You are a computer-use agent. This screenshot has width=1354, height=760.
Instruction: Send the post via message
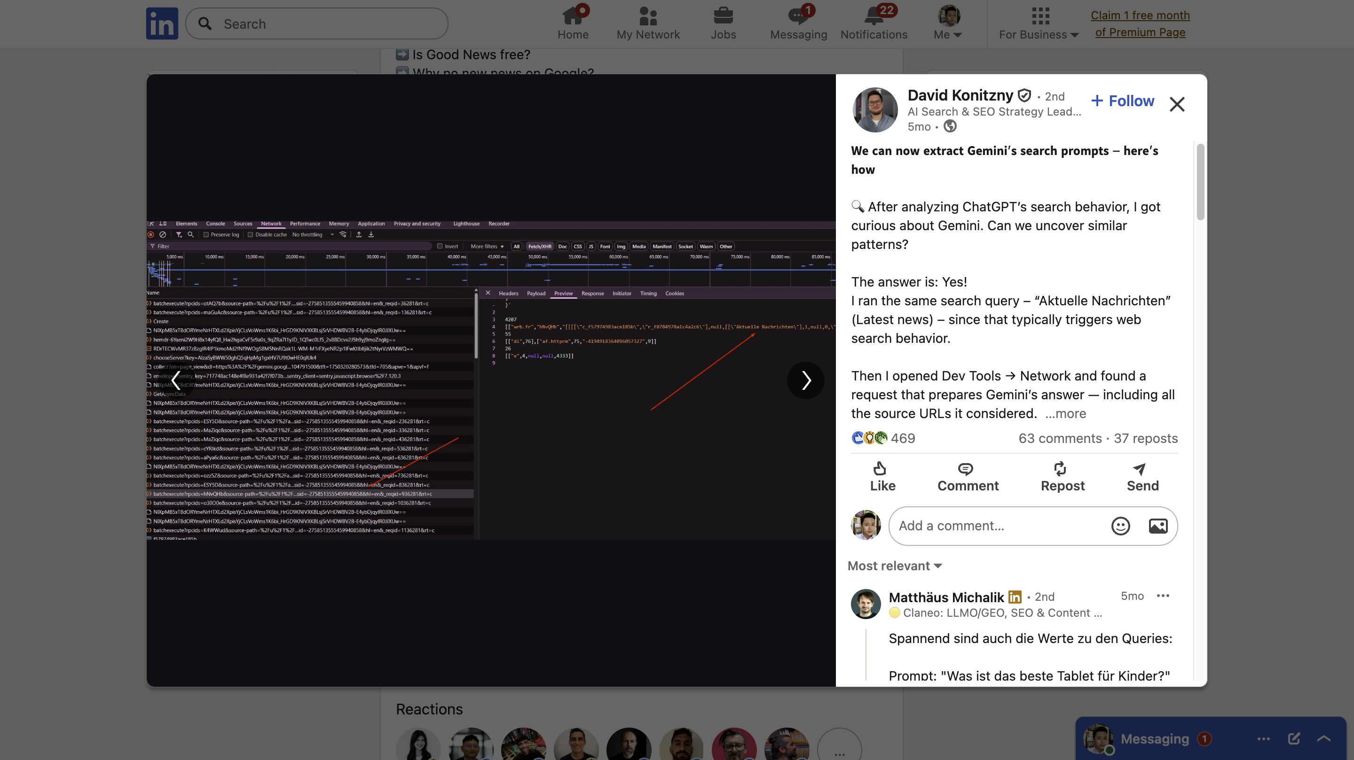(x=1142, y=476)
